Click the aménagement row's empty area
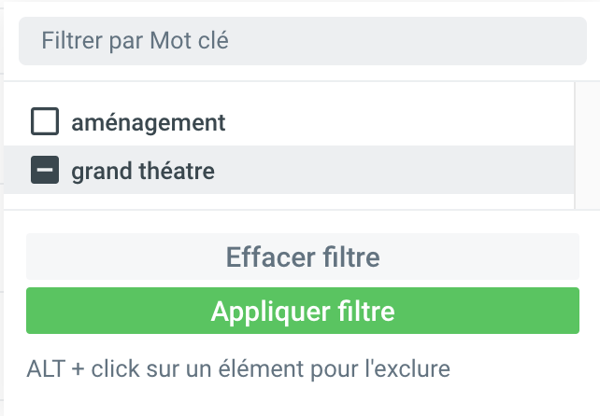This screenshot has width=600, height=416. click(393, 122)
